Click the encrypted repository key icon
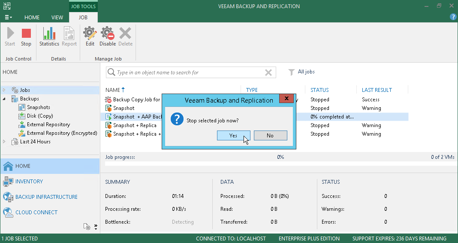Image resolution: width=458 pixels, height=243 pixels. 22,134
